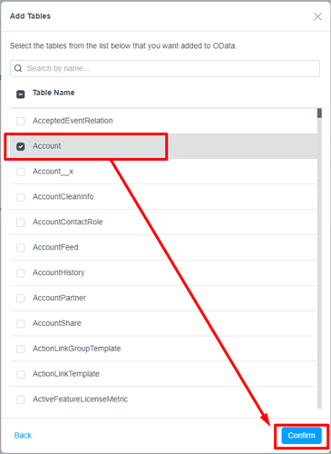Check the ActionLinkGroupTemplate checkbox
The height and width of the screenshot is (454, 331).
point(21,349)
